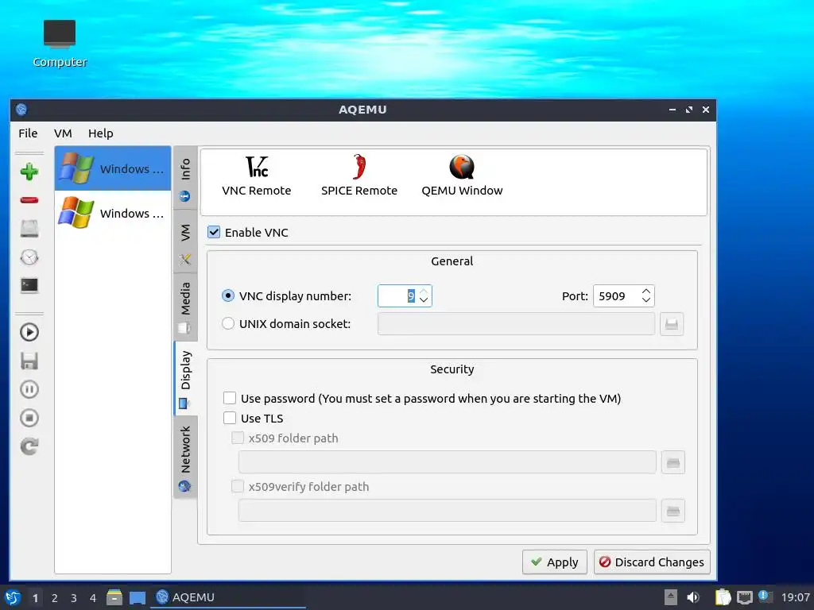Delete VM using red minus icon
Screen dimensions: 814x610
pyautogui.click(x=29, y=200)
